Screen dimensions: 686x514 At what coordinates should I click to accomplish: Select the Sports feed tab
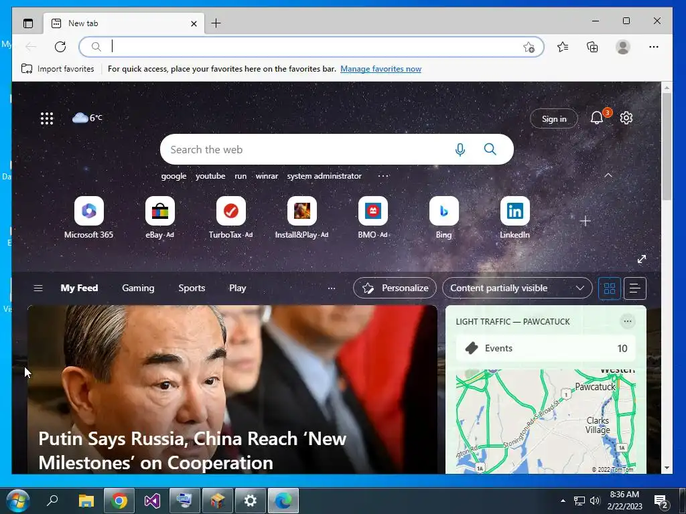192,288
